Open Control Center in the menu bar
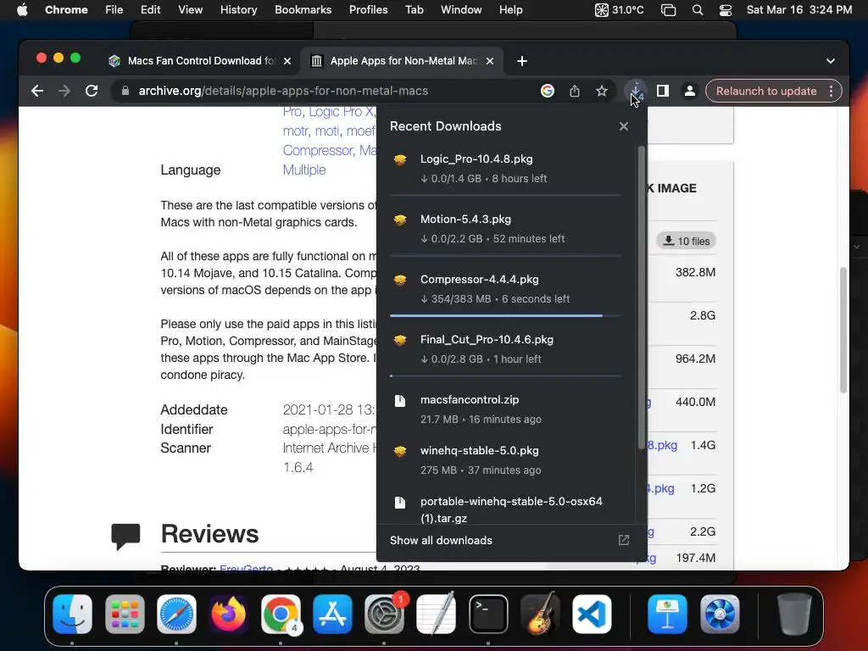868x651 pixels. point(726,10)
